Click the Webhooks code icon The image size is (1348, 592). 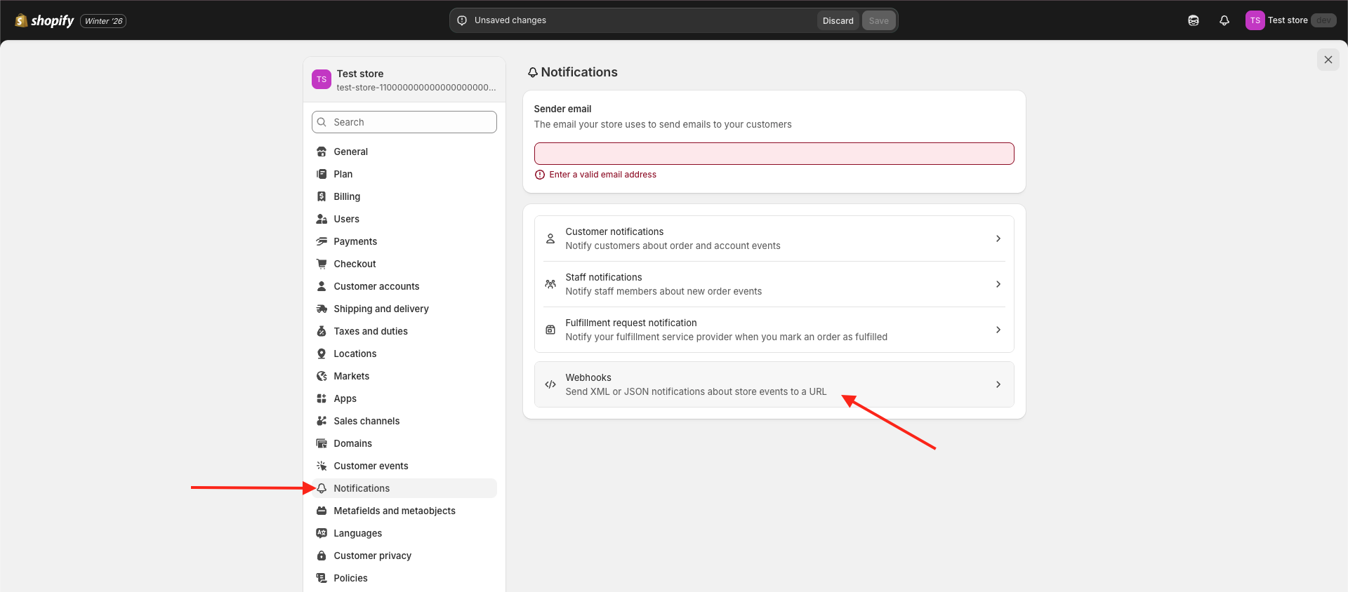click(550, 384)
